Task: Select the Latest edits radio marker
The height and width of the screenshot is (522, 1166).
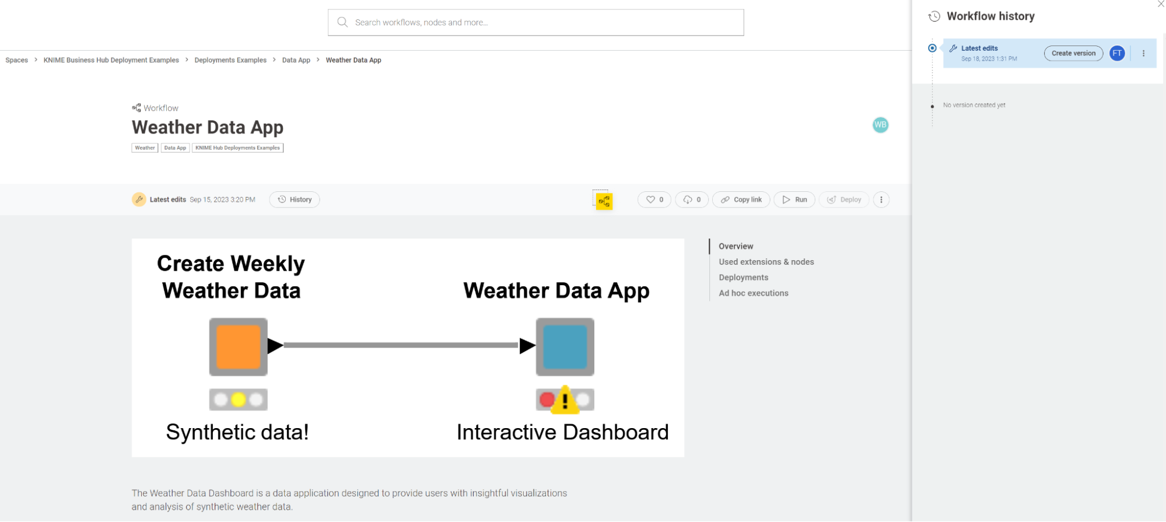Action: coord(932,48)
